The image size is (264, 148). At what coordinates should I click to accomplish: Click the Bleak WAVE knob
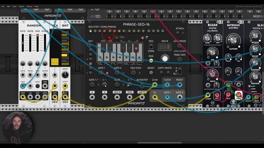point(212,74)
